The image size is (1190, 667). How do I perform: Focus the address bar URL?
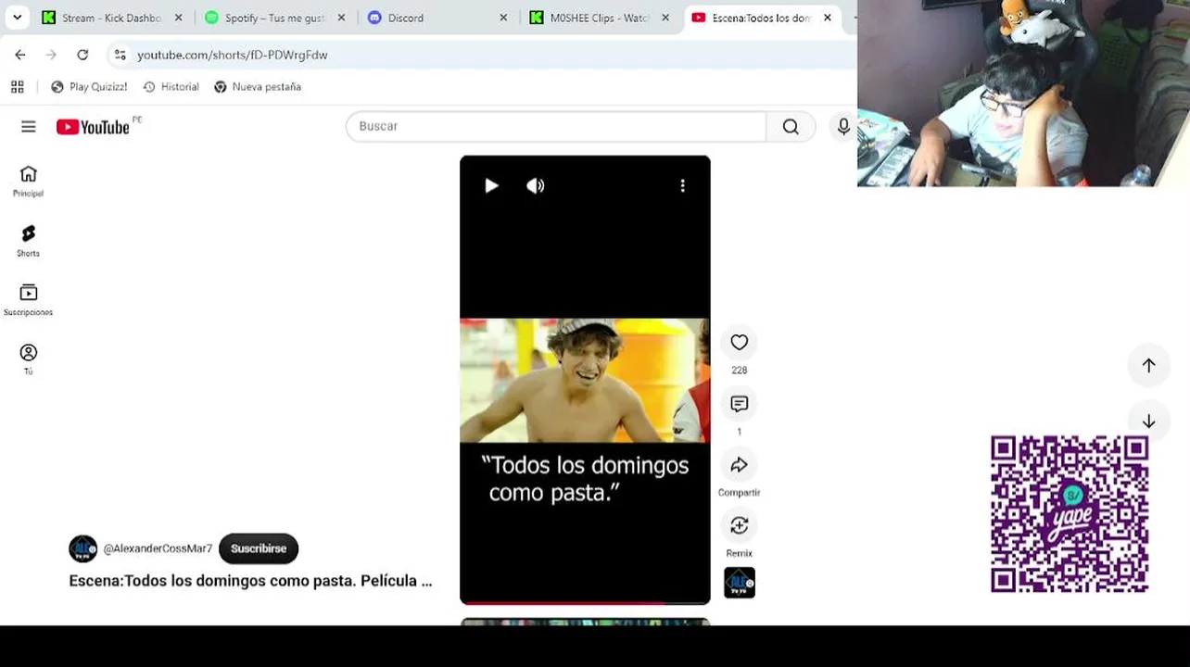coord(233,55)
